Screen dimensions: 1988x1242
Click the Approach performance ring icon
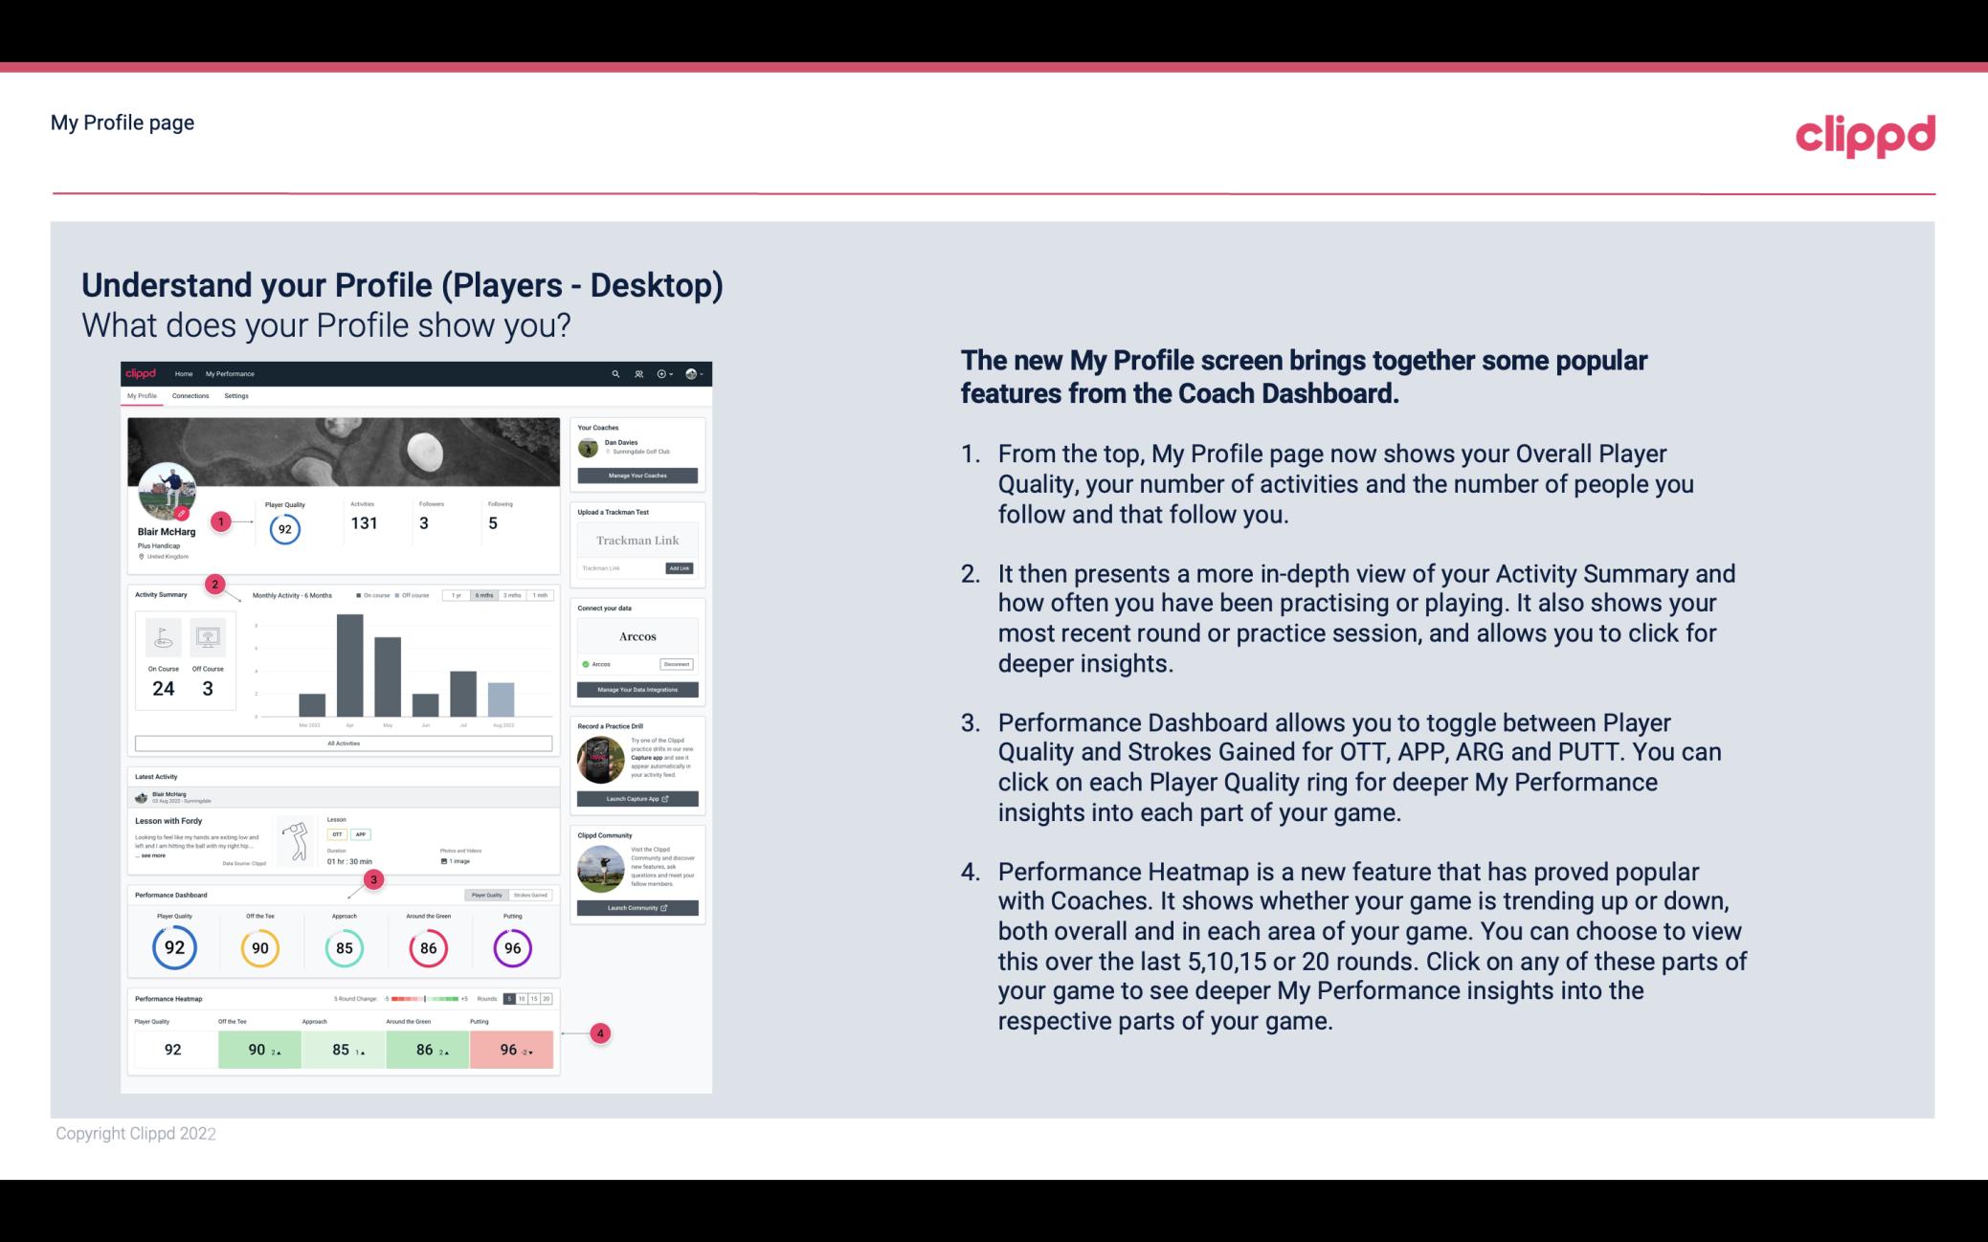(x=344, y=945)
